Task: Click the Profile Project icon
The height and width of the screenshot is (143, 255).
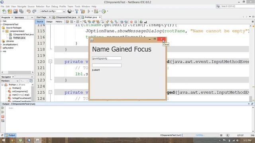Action: point(104,12)
